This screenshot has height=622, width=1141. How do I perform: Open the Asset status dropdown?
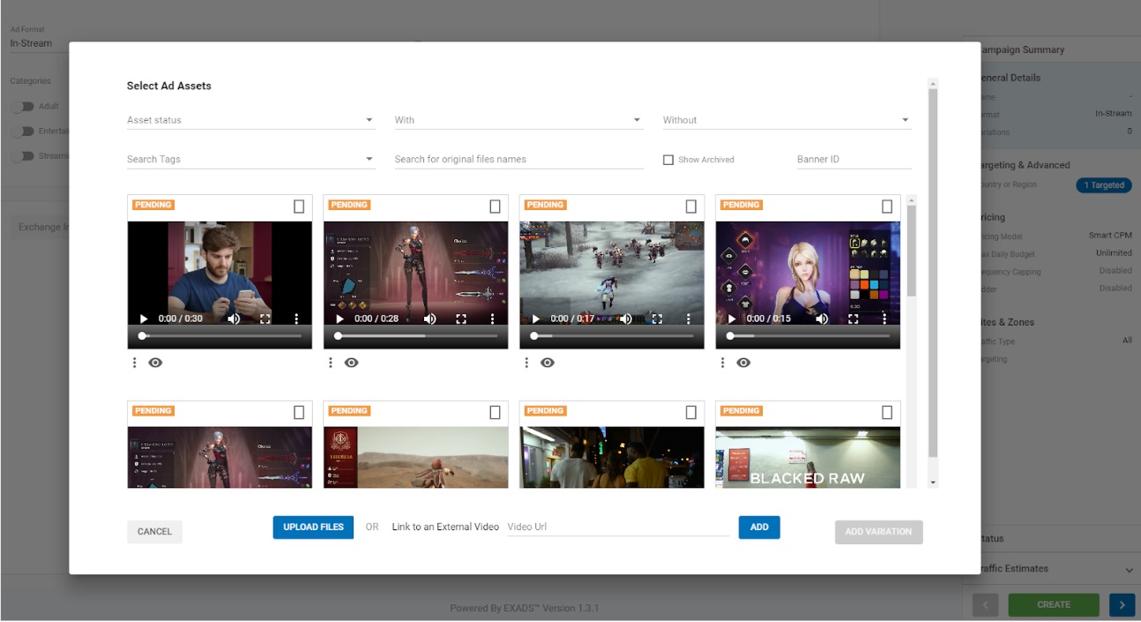[251, 120]
